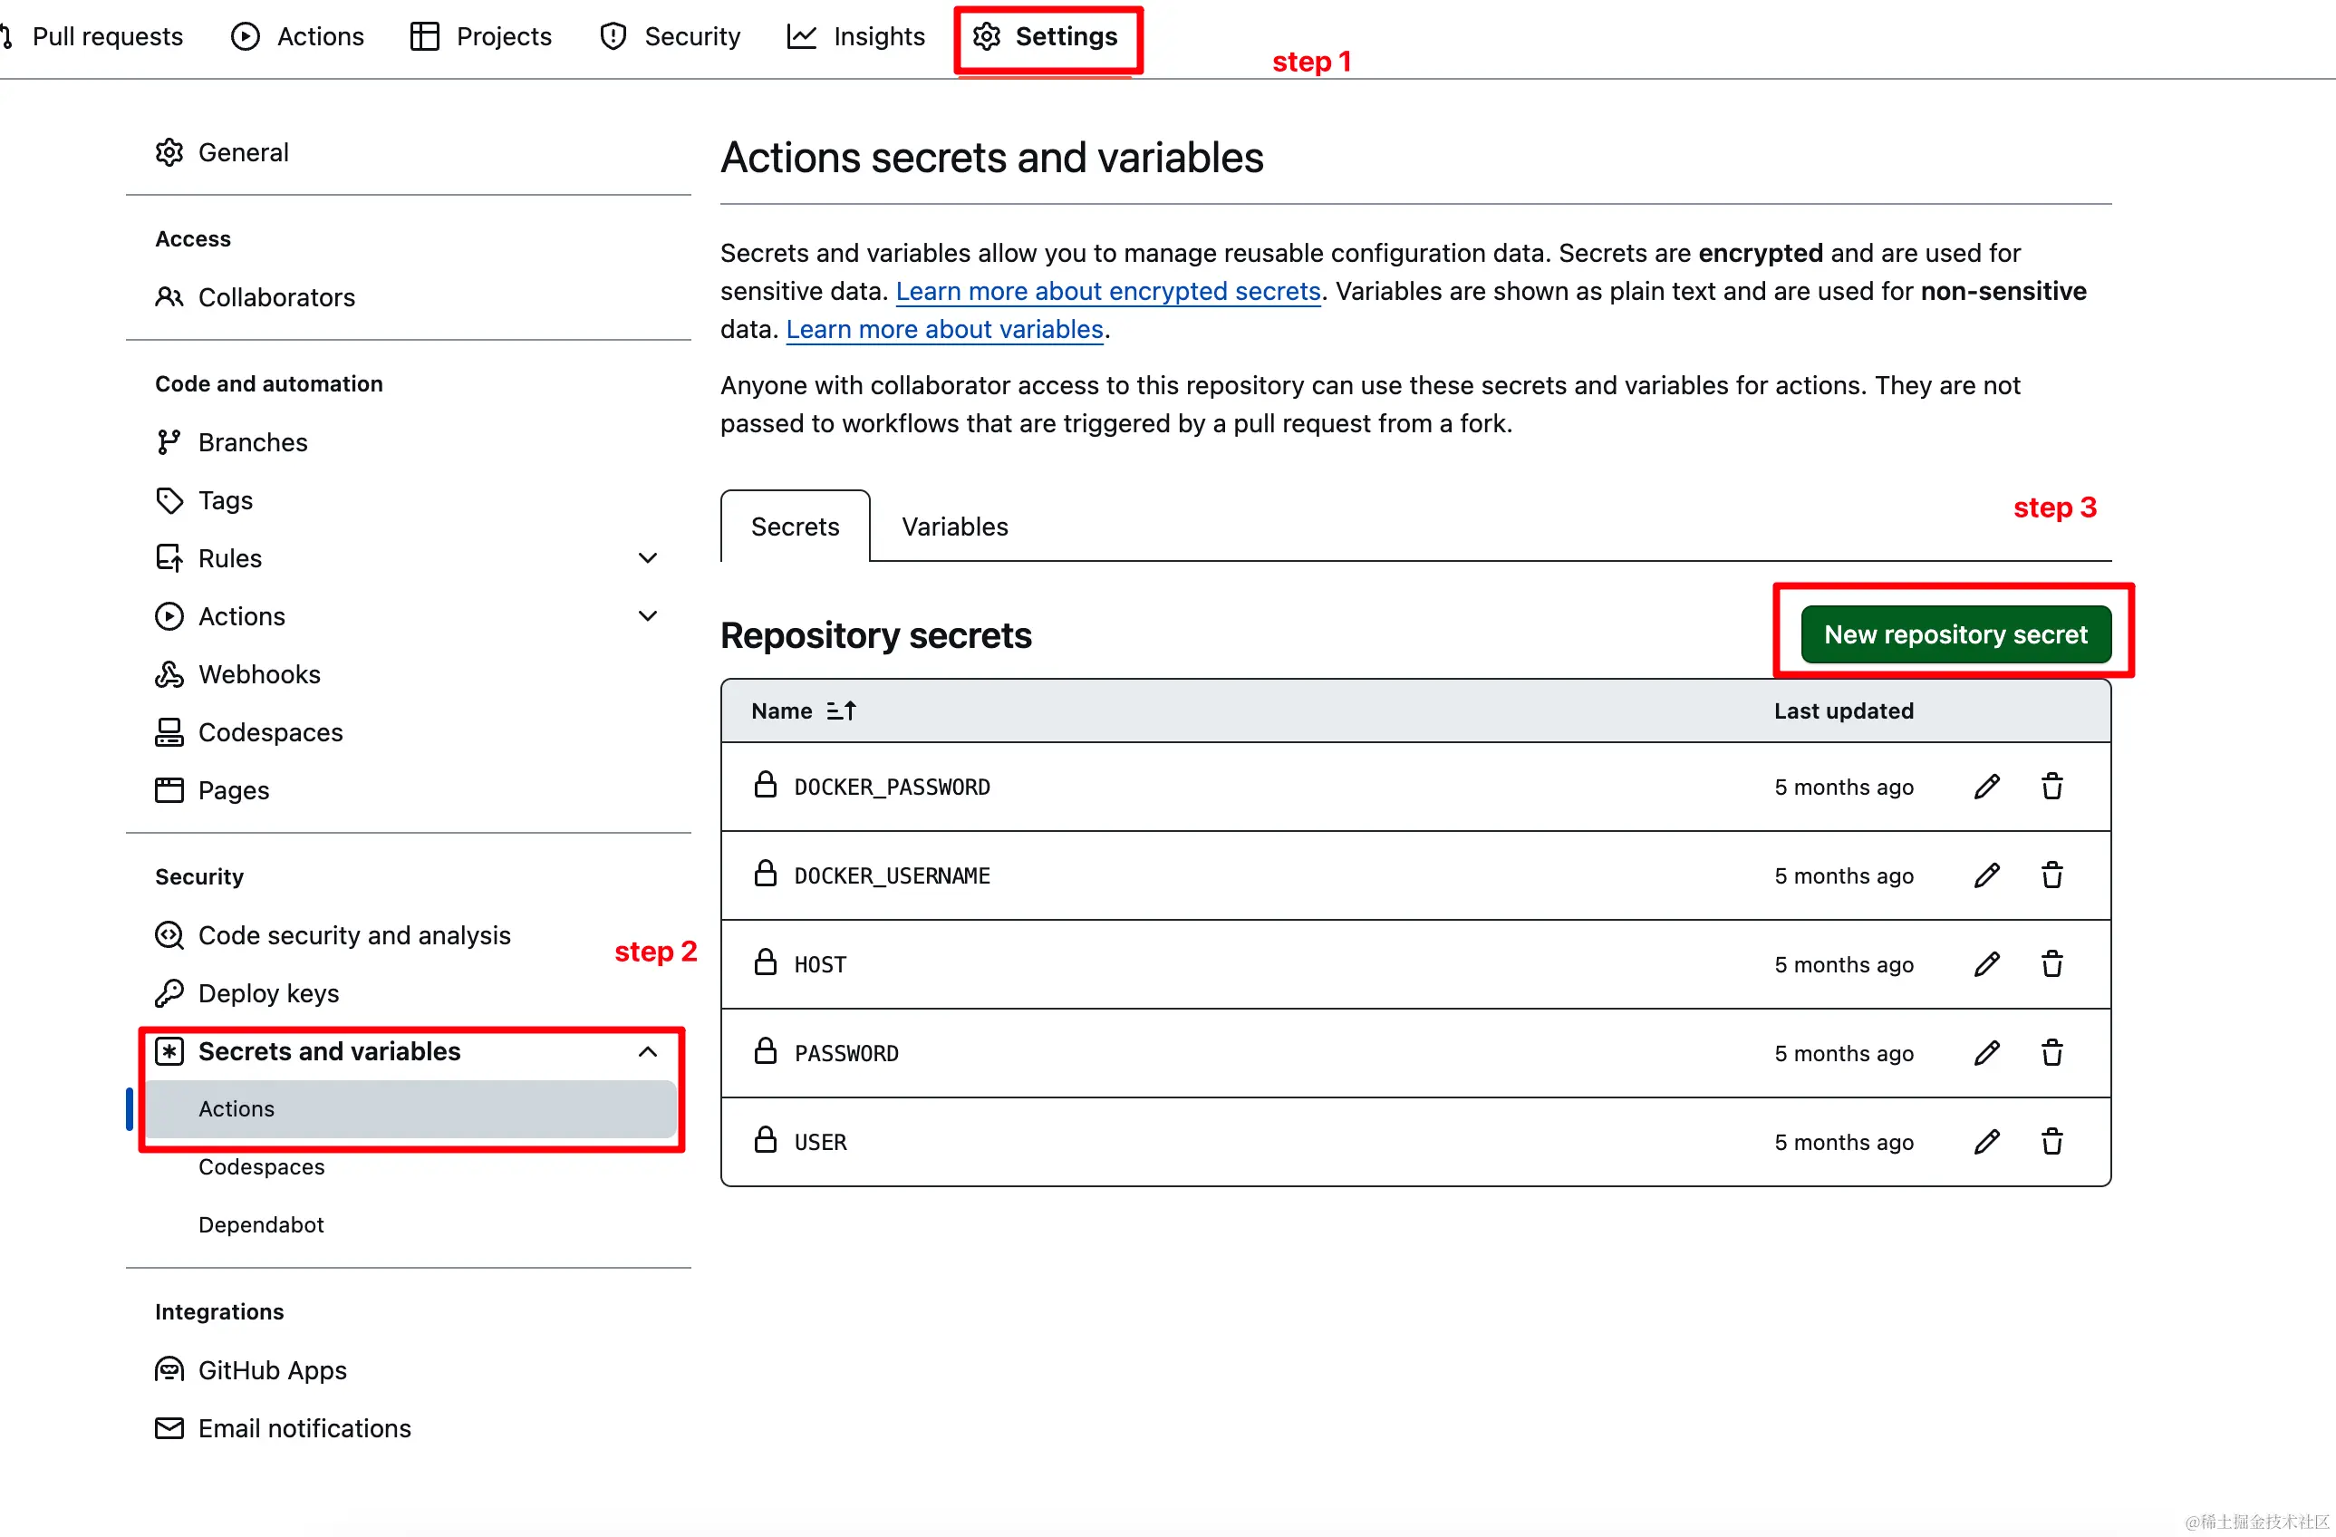Expand the Actions sidebar section chevron
The height and width of the screenshot is (1537, 2336).
point(648,615)
